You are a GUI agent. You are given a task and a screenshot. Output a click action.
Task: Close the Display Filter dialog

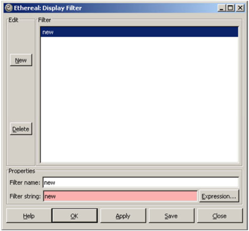point(220,216)
